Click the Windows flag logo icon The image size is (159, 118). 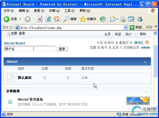click(153, 11)
